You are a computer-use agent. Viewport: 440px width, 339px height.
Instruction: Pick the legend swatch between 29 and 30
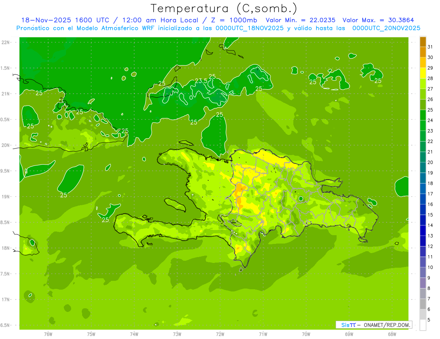click(x=423, y=63)
